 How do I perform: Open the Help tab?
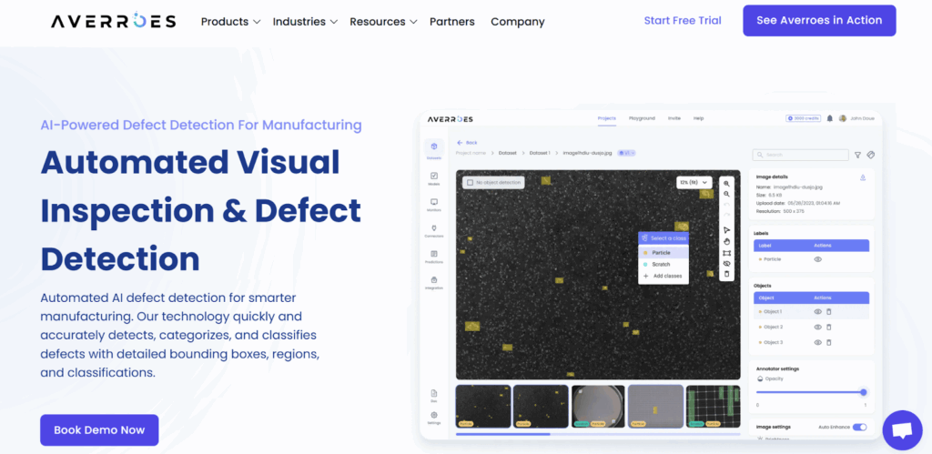click(698, 118)
